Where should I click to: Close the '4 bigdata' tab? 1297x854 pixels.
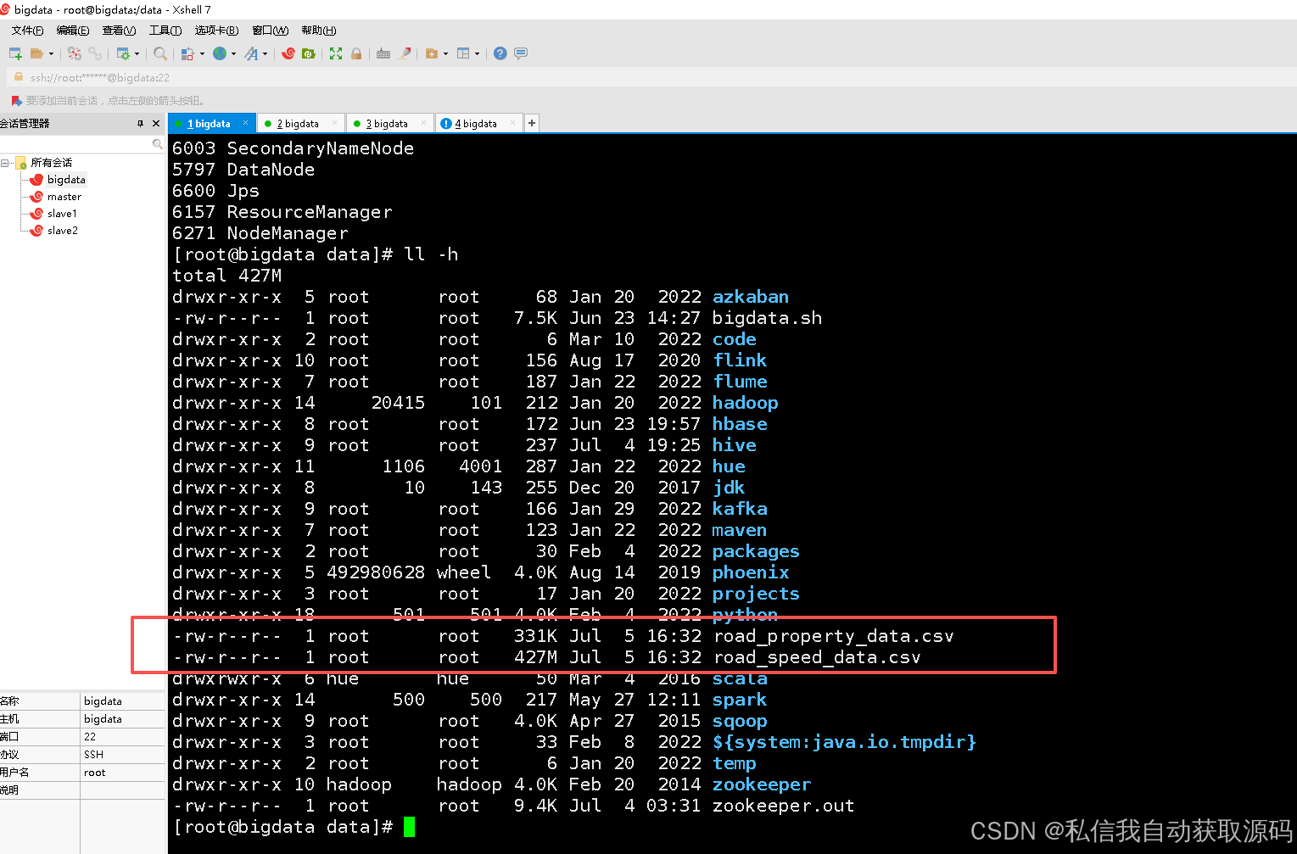click(513, 123)
